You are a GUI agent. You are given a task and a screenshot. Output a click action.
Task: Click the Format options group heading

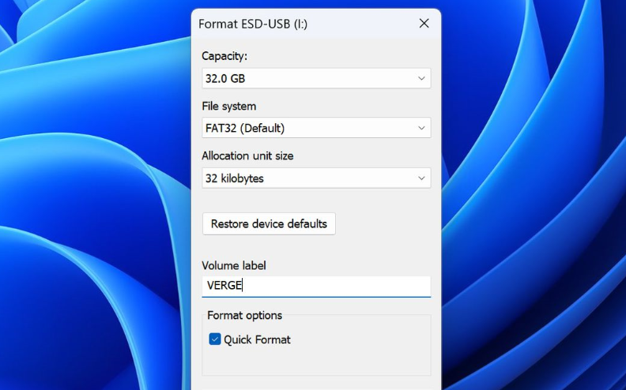pos(244,315)
